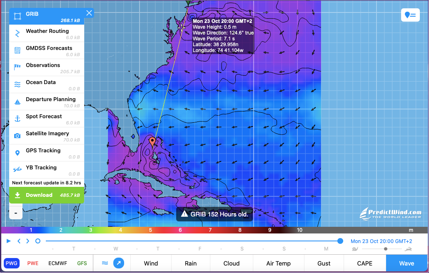Play the forecast animation
Screen dimensions: 429x273
coord(8,241)
